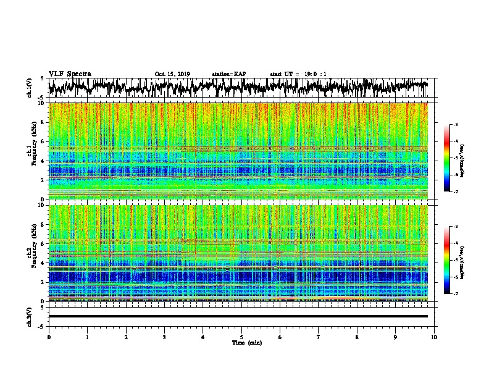Click the "-7" label on ch.1 color bar
Viewport: 489px width, 378px height.
[456, 191]
